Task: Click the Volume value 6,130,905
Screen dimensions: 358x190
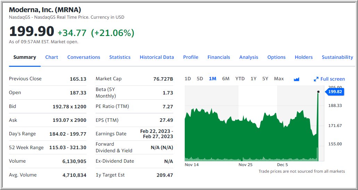Action: click(x=74, y=162)
